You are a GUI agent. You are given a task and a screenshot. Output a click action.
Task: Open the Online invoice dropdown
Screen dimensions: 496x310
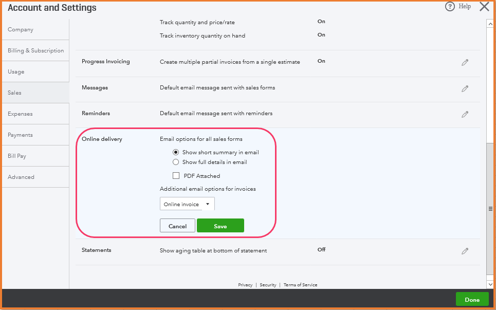point(187,204)
